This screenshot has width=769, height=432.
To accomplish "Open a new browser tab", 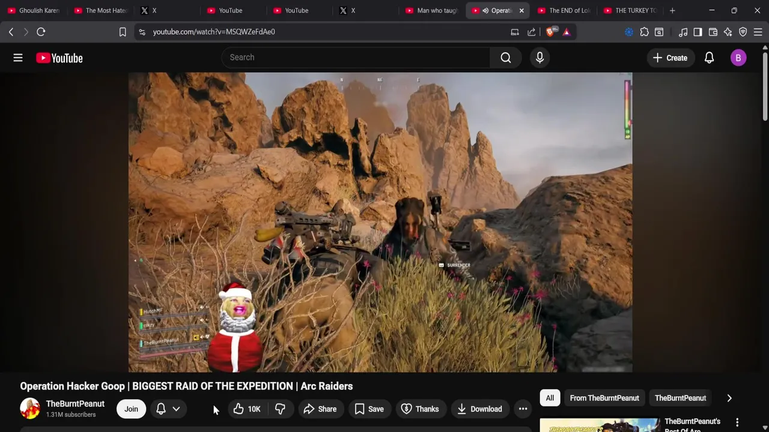I will click(672, 10).
